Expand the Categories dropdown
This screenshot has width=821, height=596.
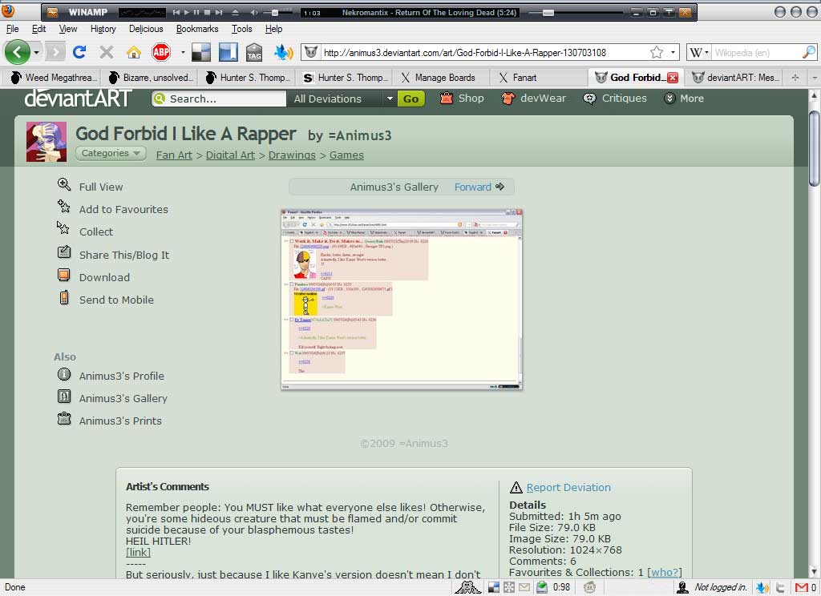pyautogui.click(x=111, y=154)
